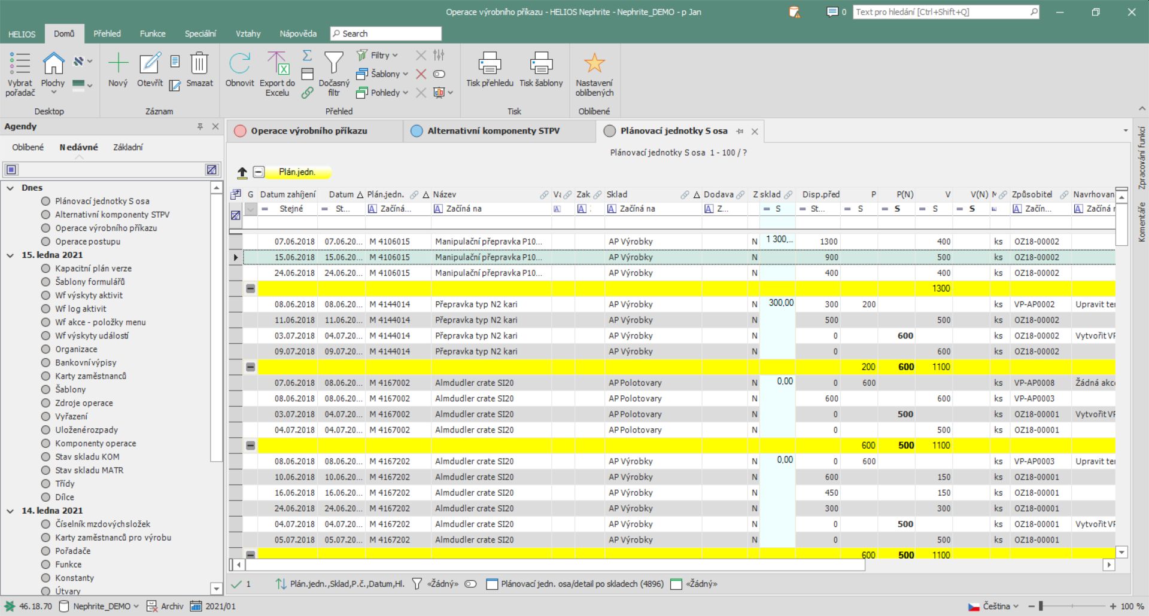Open the Filtry dropdown
This screenshot has width=1149, height=616.
pyautogui.click(x=383, y=56)
